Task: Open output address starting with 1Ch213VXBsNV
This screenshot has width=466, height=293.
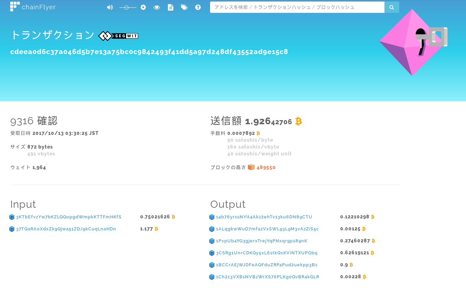Action: [x=267, y=277]
